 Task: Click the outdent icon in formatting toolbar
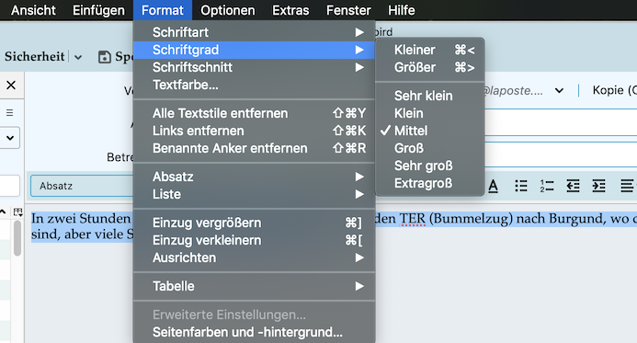573,186
